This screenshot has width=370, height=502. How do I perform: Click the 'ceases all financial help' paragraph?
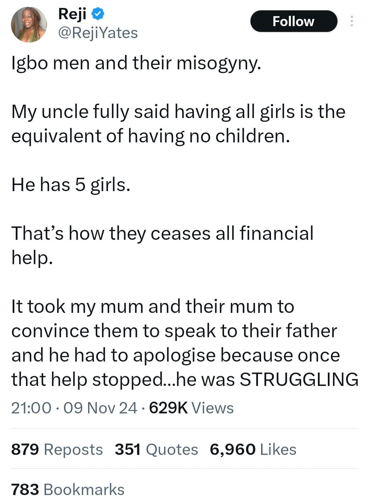(162, 245)
